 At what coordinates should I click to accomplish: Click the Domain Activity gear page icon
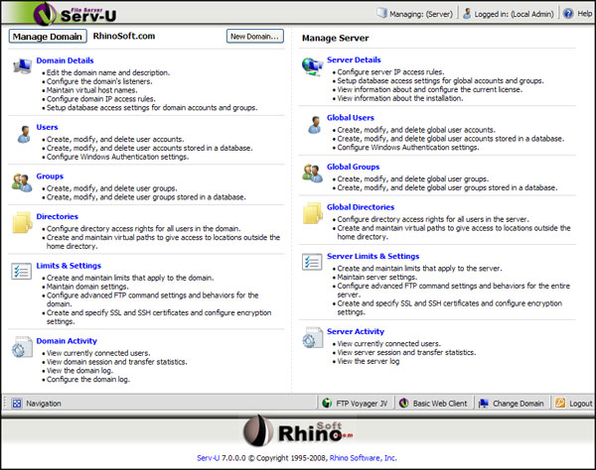coord(22,347)
